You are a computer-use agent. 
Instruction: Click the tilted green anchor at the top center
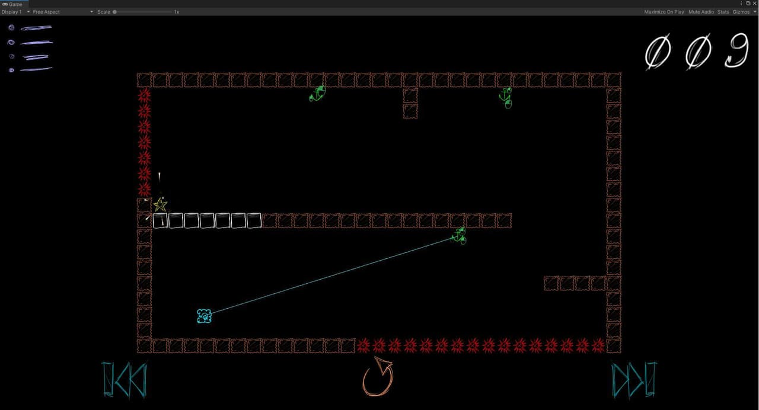318,94
